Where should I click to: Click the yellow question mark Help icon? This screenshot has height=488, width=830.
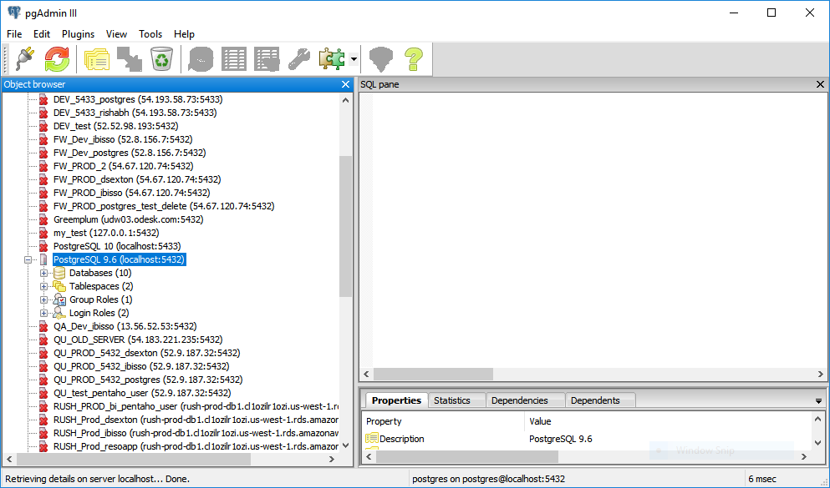tap(413, 58)
